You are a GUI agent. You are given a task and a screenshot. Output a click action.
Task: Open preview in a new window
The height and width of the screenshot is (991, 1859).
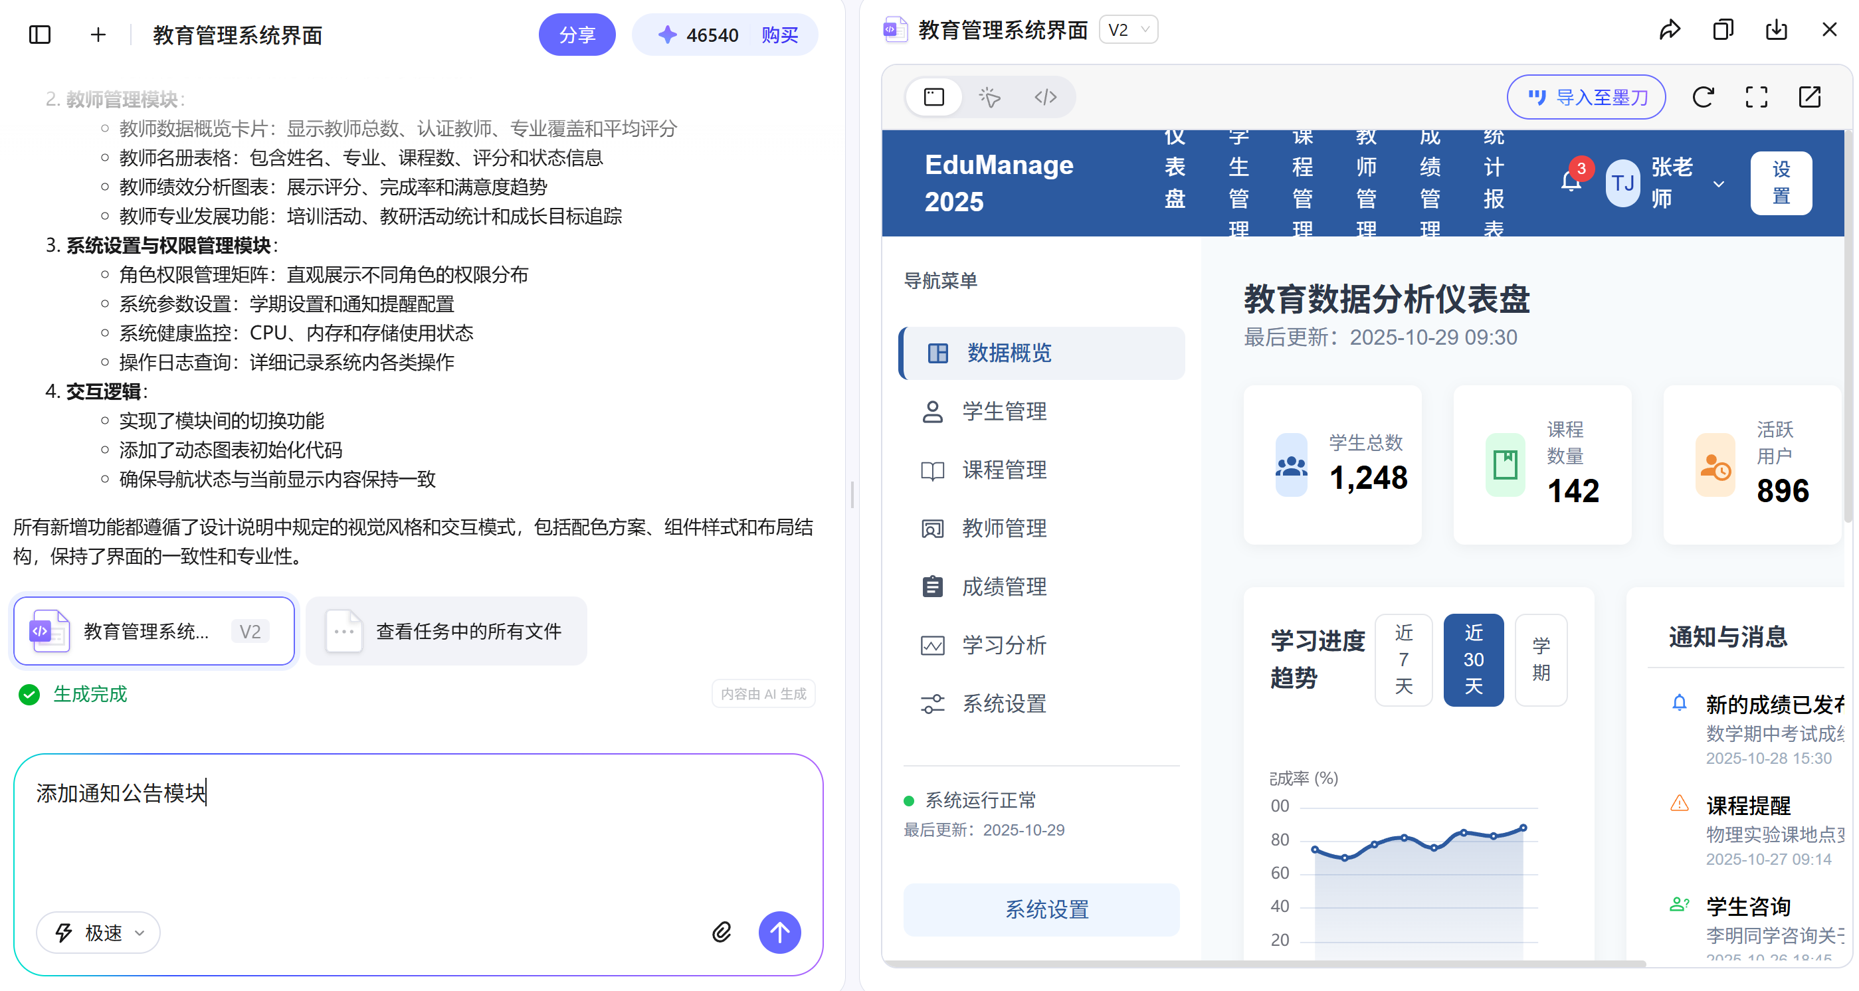[1810, 97]
